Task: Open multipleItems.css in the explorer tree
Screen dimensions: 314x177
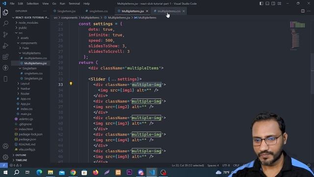Action: [x=35, y=58]
